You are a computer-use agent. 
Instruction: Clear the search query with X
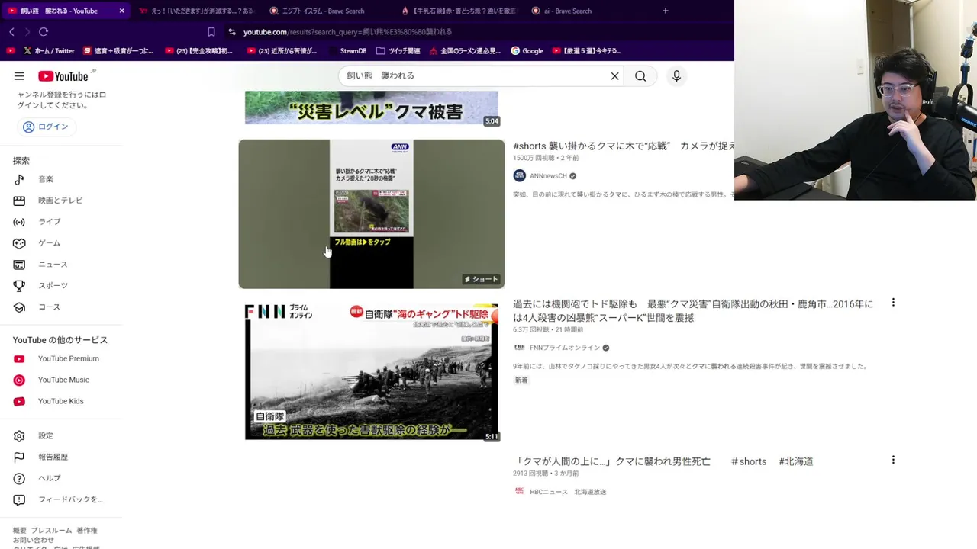coord(614,76)
